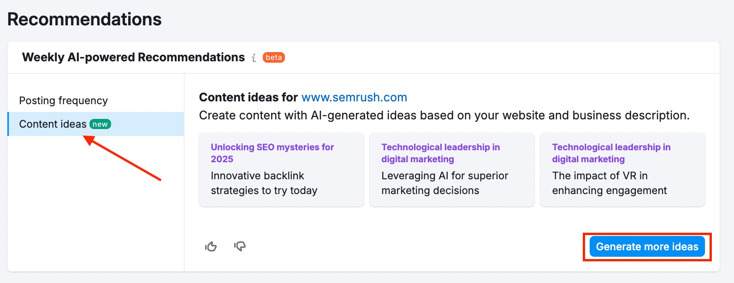Open the Leveraging AI for superior marketing decisions card
Screen dimensions: 734x283
[x=451, y=170]
